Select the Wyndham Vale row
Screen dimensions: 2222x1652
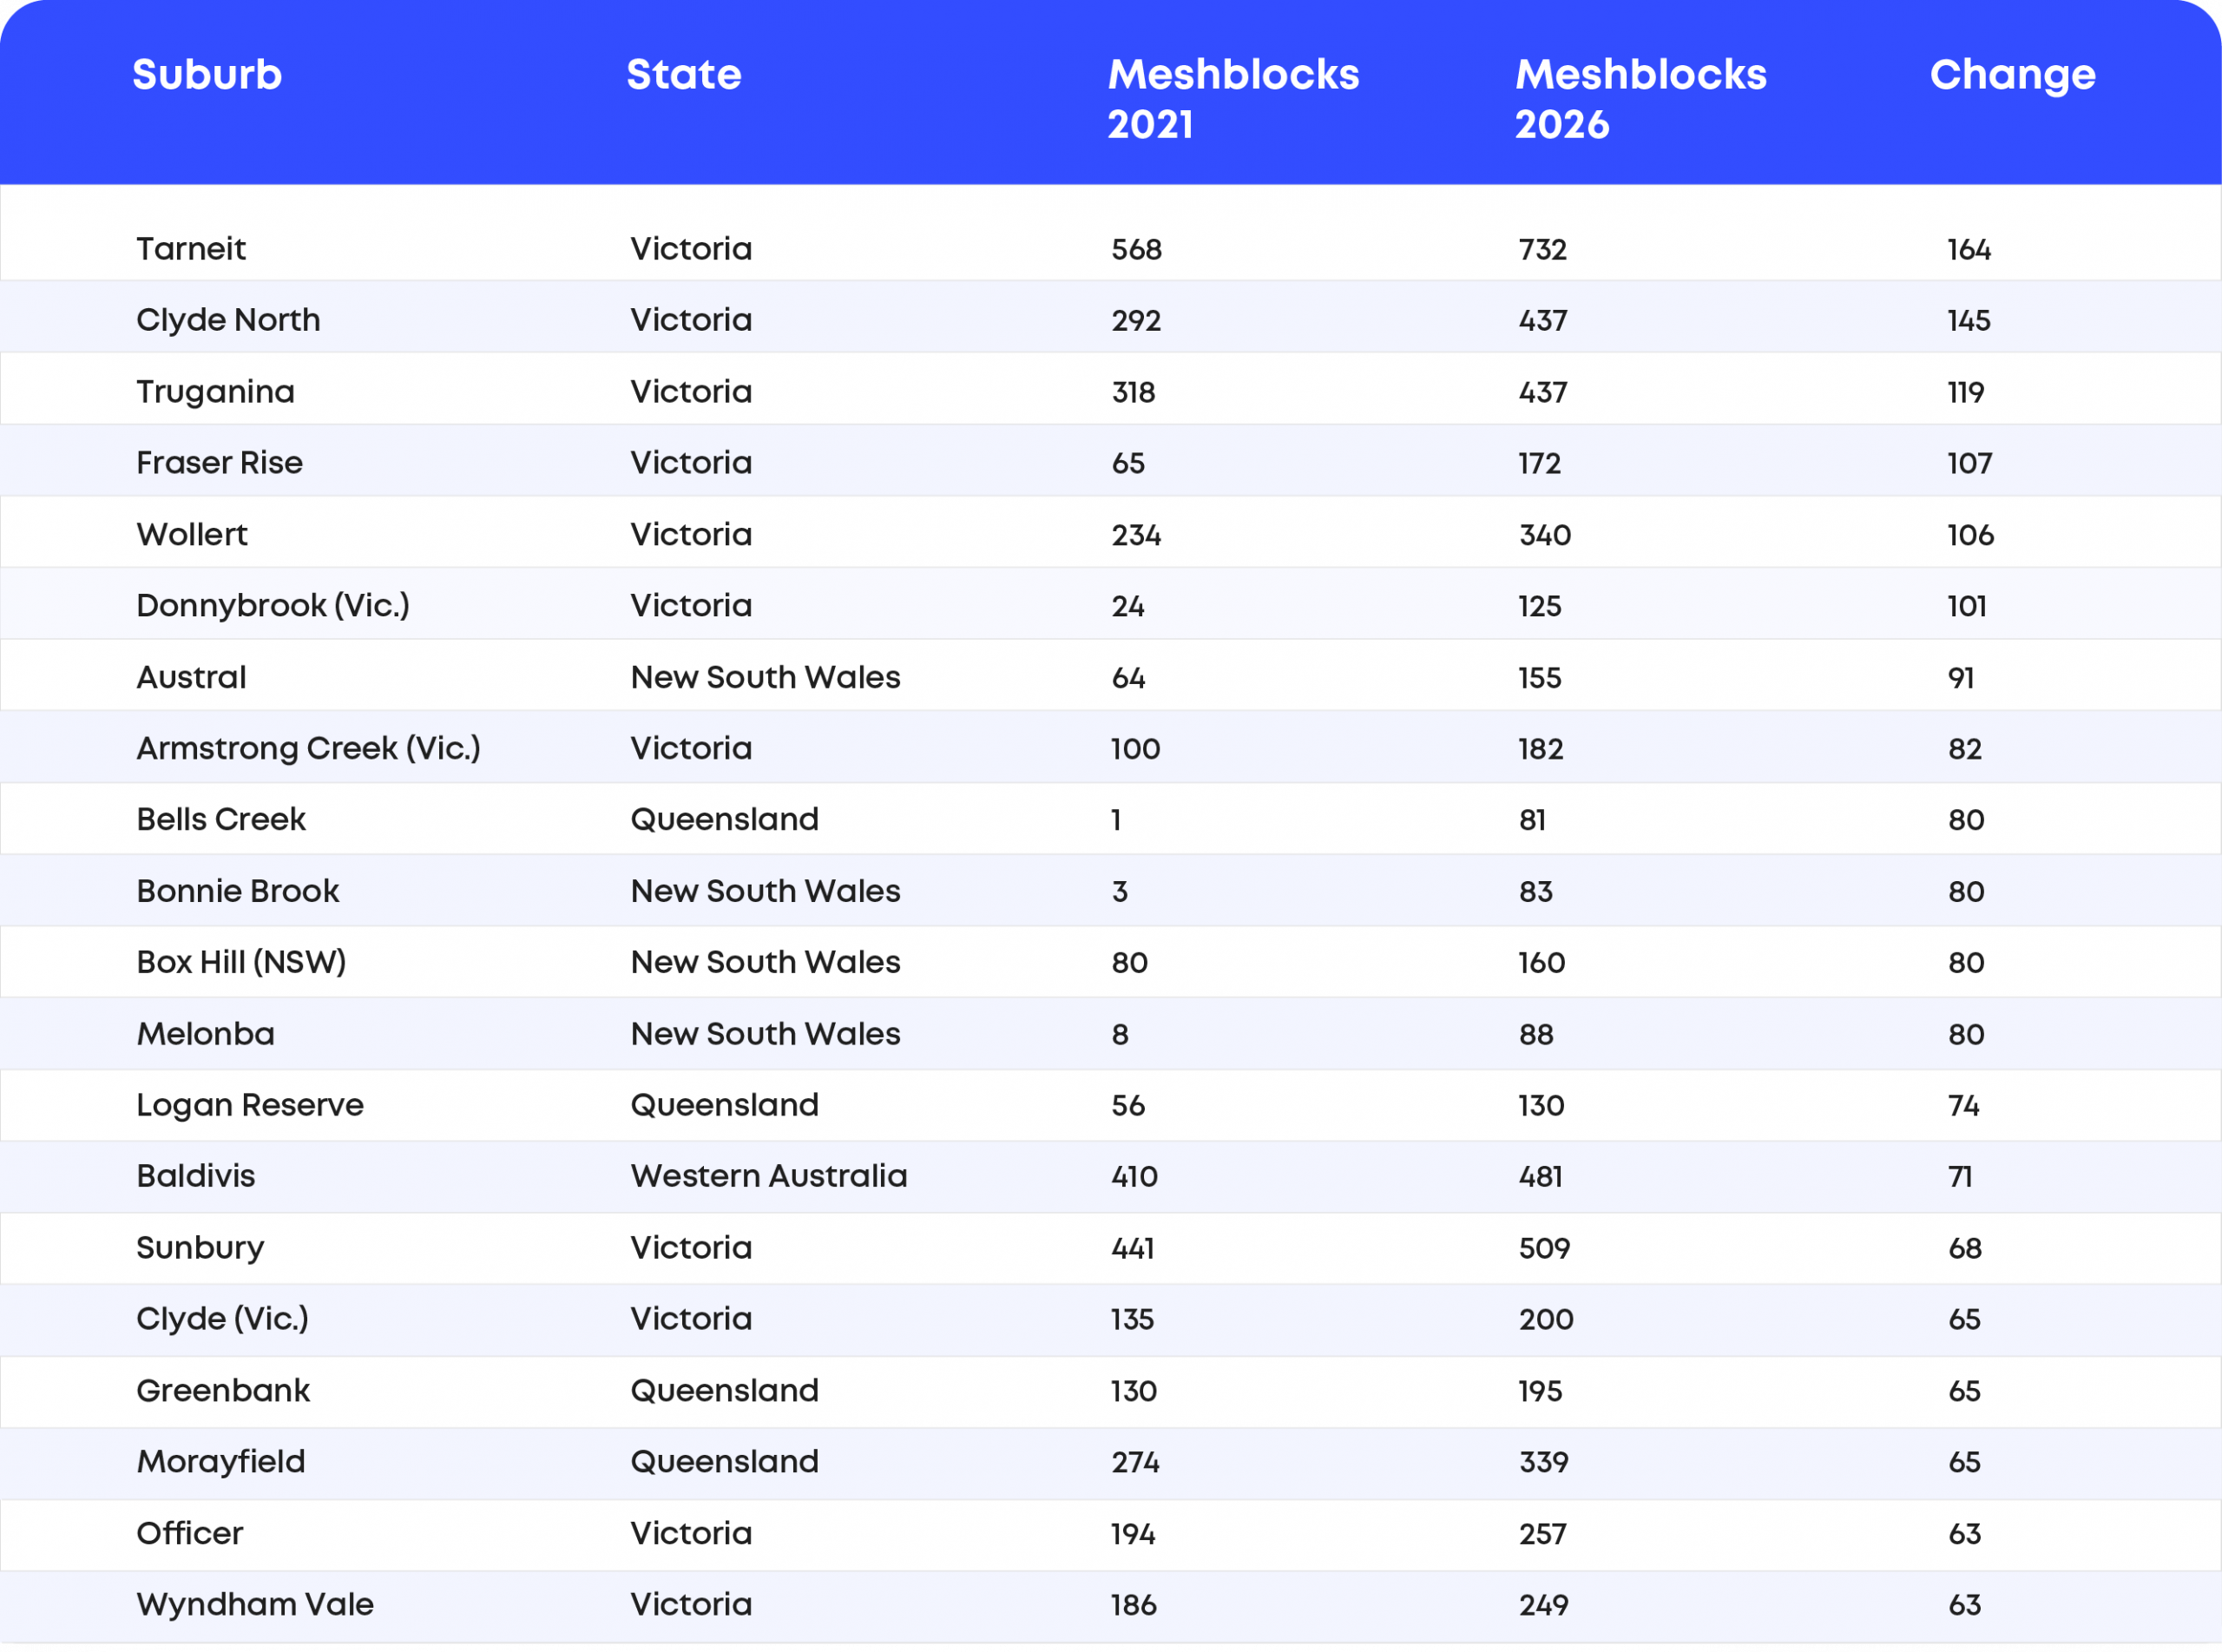(1110, 1605)
